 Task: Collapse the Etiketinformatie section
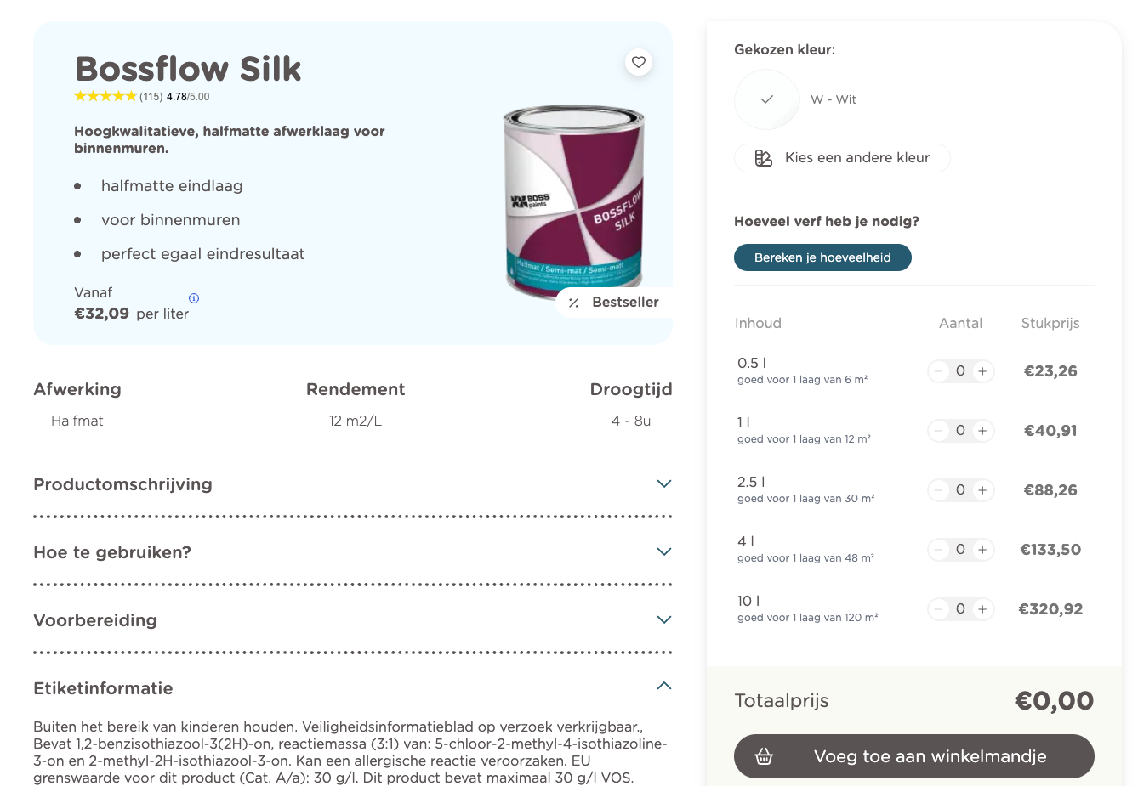coord(663,686)
